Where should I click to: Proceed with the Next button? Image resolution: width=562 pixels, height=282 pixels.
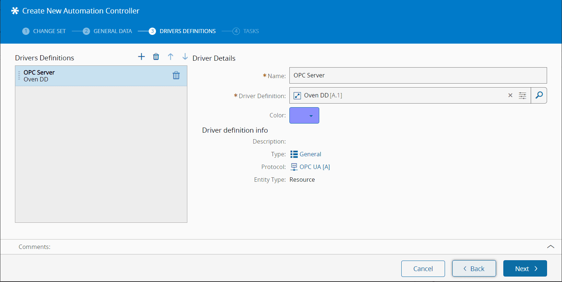525,269
